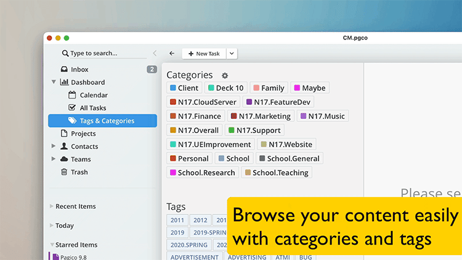Click the Tags & Categories tag icon
The width and height of the screenshot is (462, 260).
(x=72, y=121)
